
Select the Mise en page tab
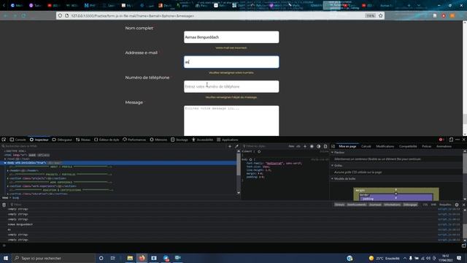click(x=347, y=146)
